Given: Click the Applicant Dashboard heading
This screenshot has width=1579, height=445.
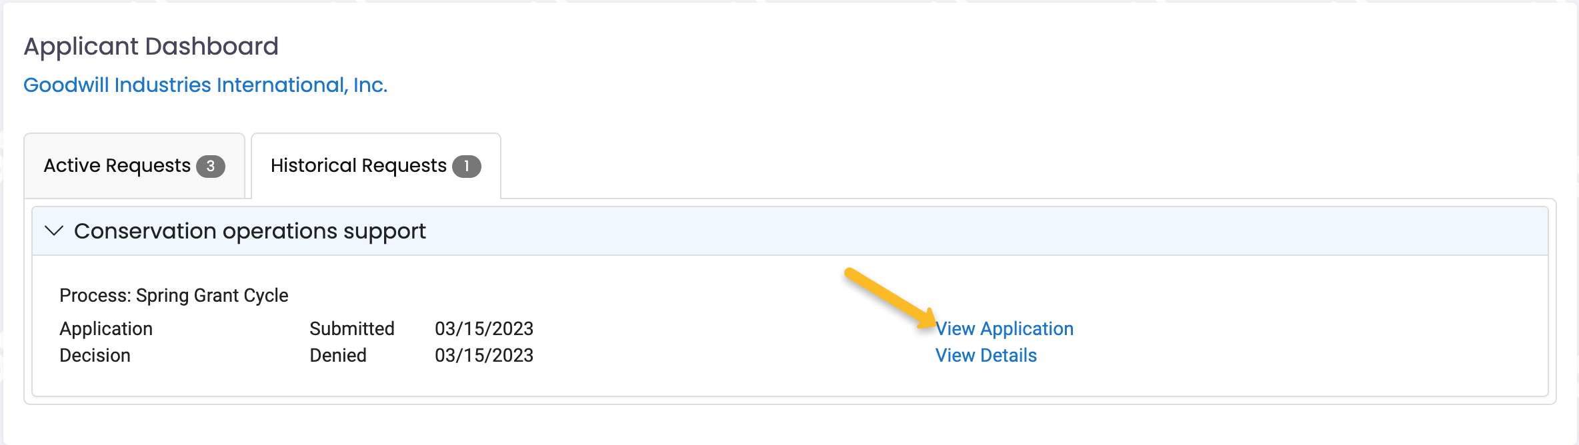Looking at the screenshot, I should click(151, 46).
